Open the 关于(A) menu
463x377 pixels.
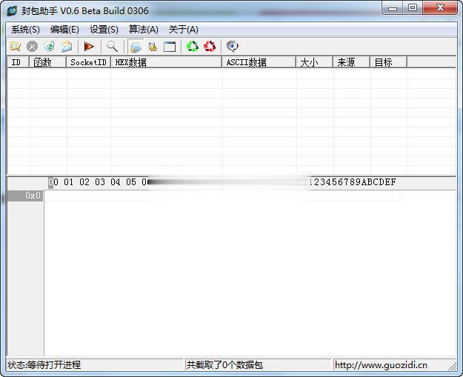click(184, 30)
